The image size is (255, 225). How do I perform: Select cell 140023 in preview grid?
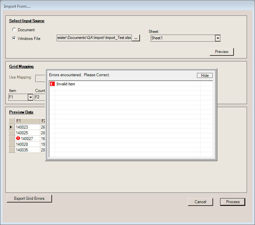point(28,127)
